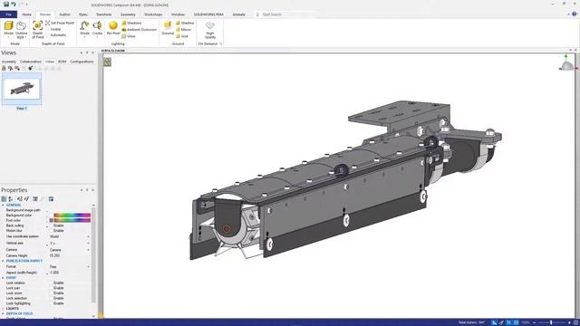Switch to the Home ribbon tab
Screen dimensions: 580x326
pos(26,14)
